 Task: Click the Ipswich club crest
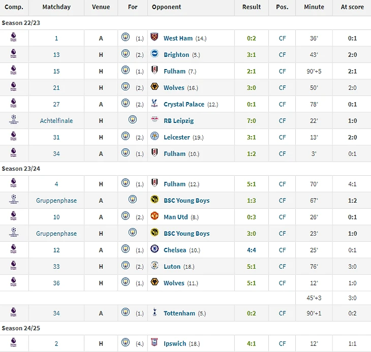(x=154, y=342)
